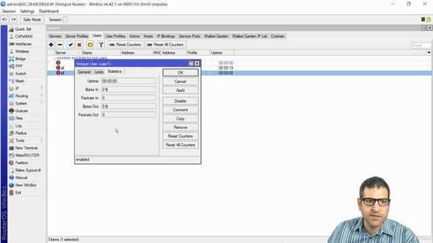Expand the System submenu
The width and height of the screenshot is (433, 243).
tap(21, 103)
